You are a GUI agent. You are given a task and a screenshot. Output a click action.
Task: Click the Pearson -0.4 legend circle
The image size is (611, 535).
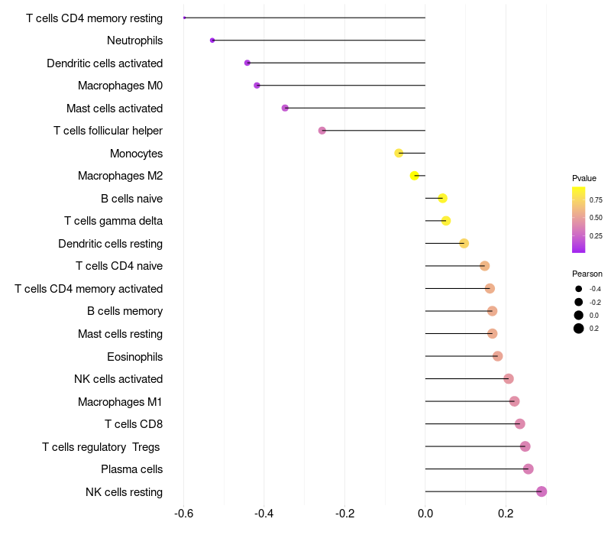click(x=579, y=289)
